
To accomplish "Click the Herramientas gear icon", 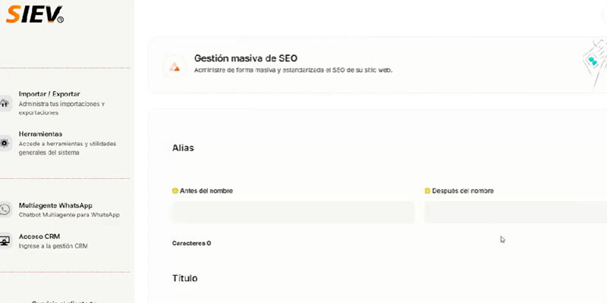I will tap(5, 142).
